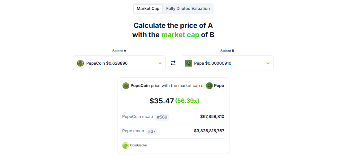340x156 pixels.
Task: Click the Pepe logo in the result card header
Action: tap(209, 86)
